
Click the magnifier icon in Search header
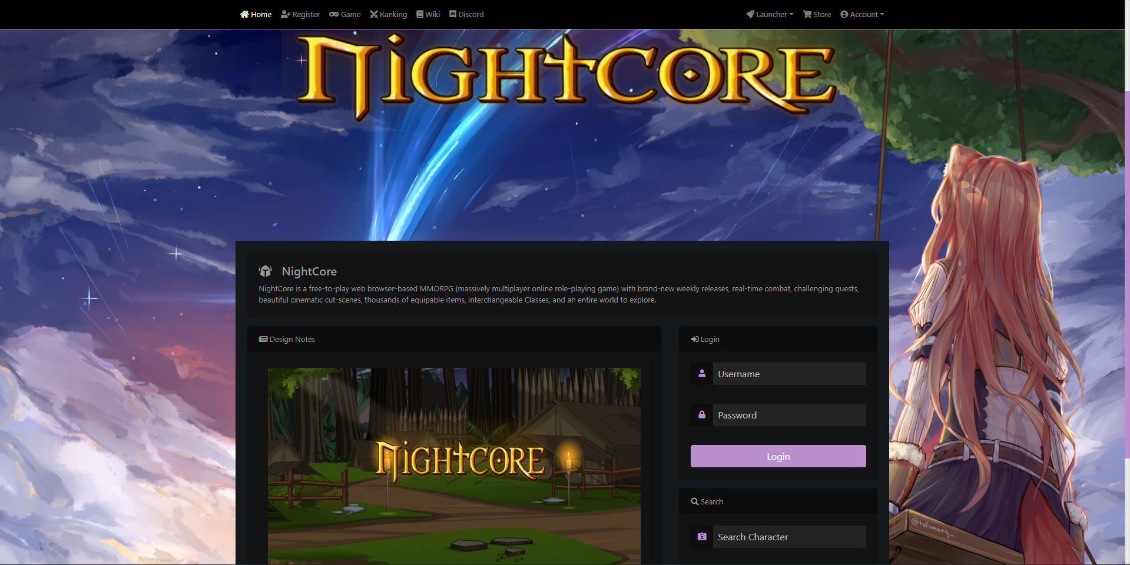click(x=695, y=501)
